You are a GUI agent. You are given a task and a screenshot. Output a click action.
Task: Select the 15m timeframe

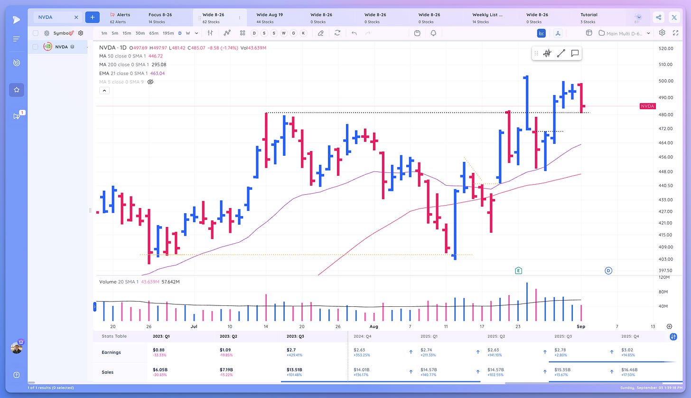[x=127, y=33]
